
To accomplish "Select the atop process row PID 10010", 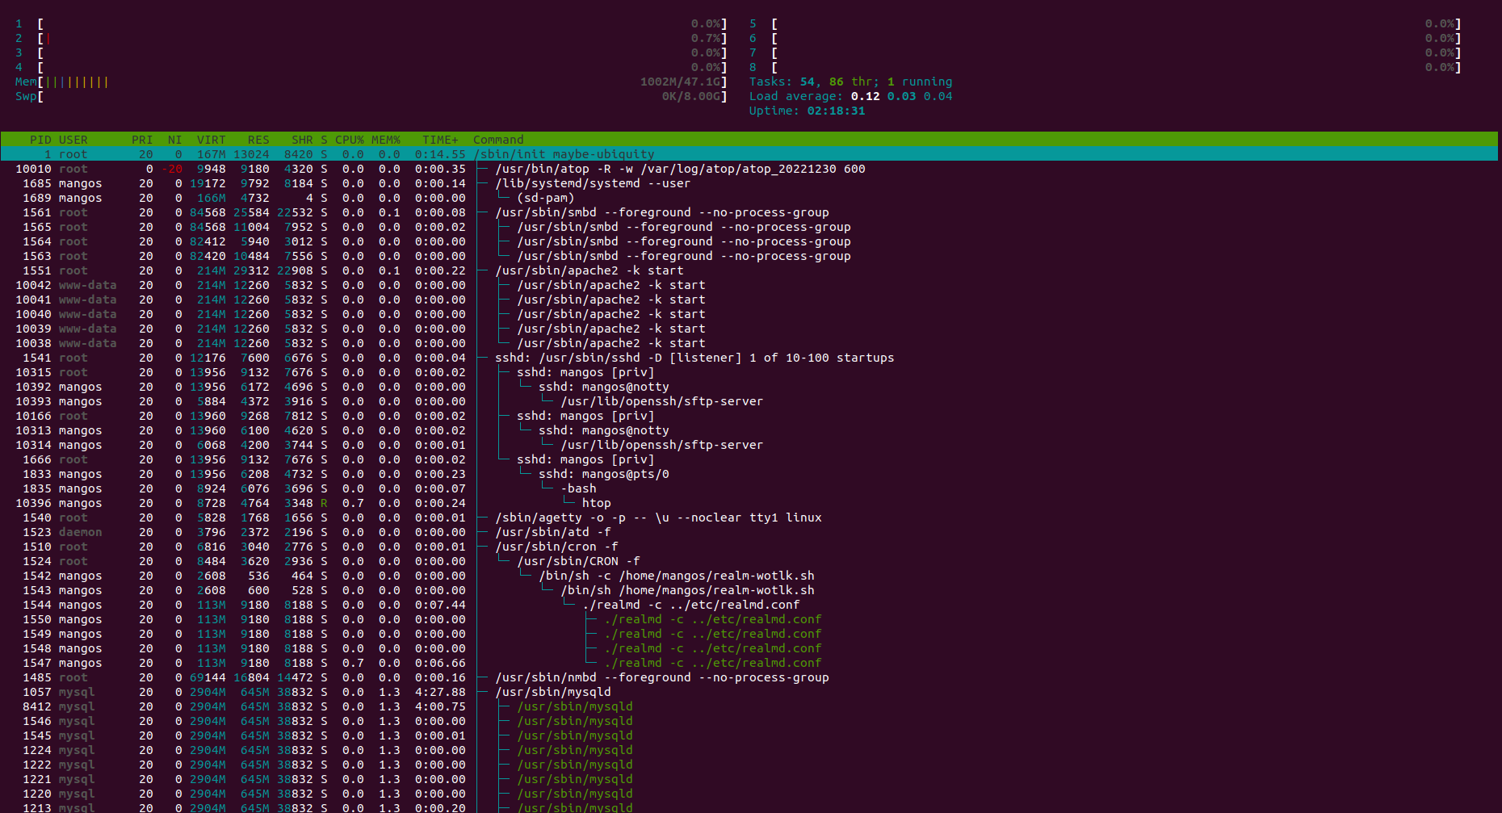I will coord(749,169).
